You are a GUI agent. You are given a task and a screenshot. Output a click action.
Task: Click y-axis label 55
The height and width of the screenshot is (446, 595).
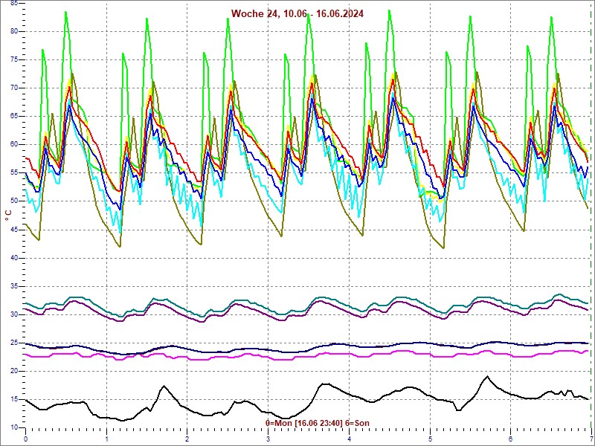pyautogui.click(x=14, y=173)
